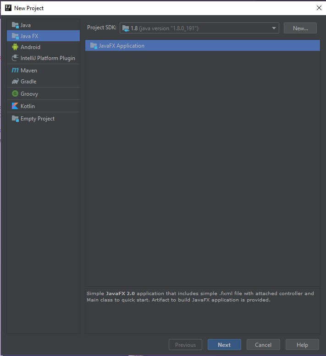The image size is (326, 356).
Task: Select the Java FX label in sidebar
Action: pyautogui.click(x=29, y=36)
